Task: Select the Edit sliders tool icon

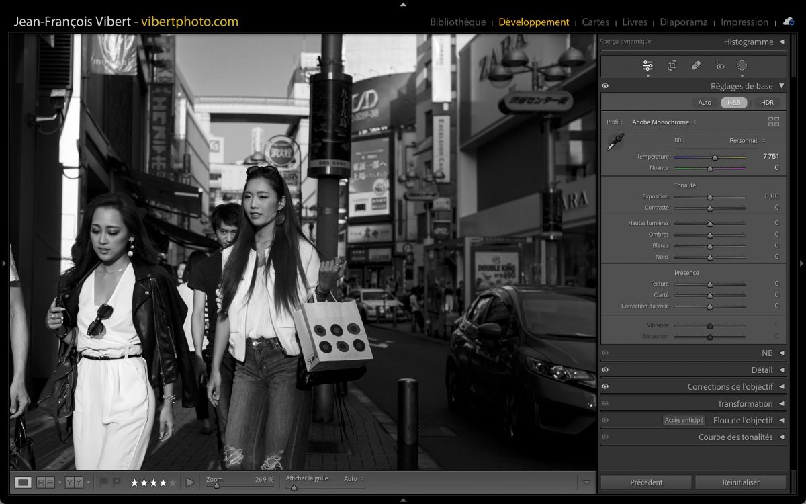Action: (647, 66)
